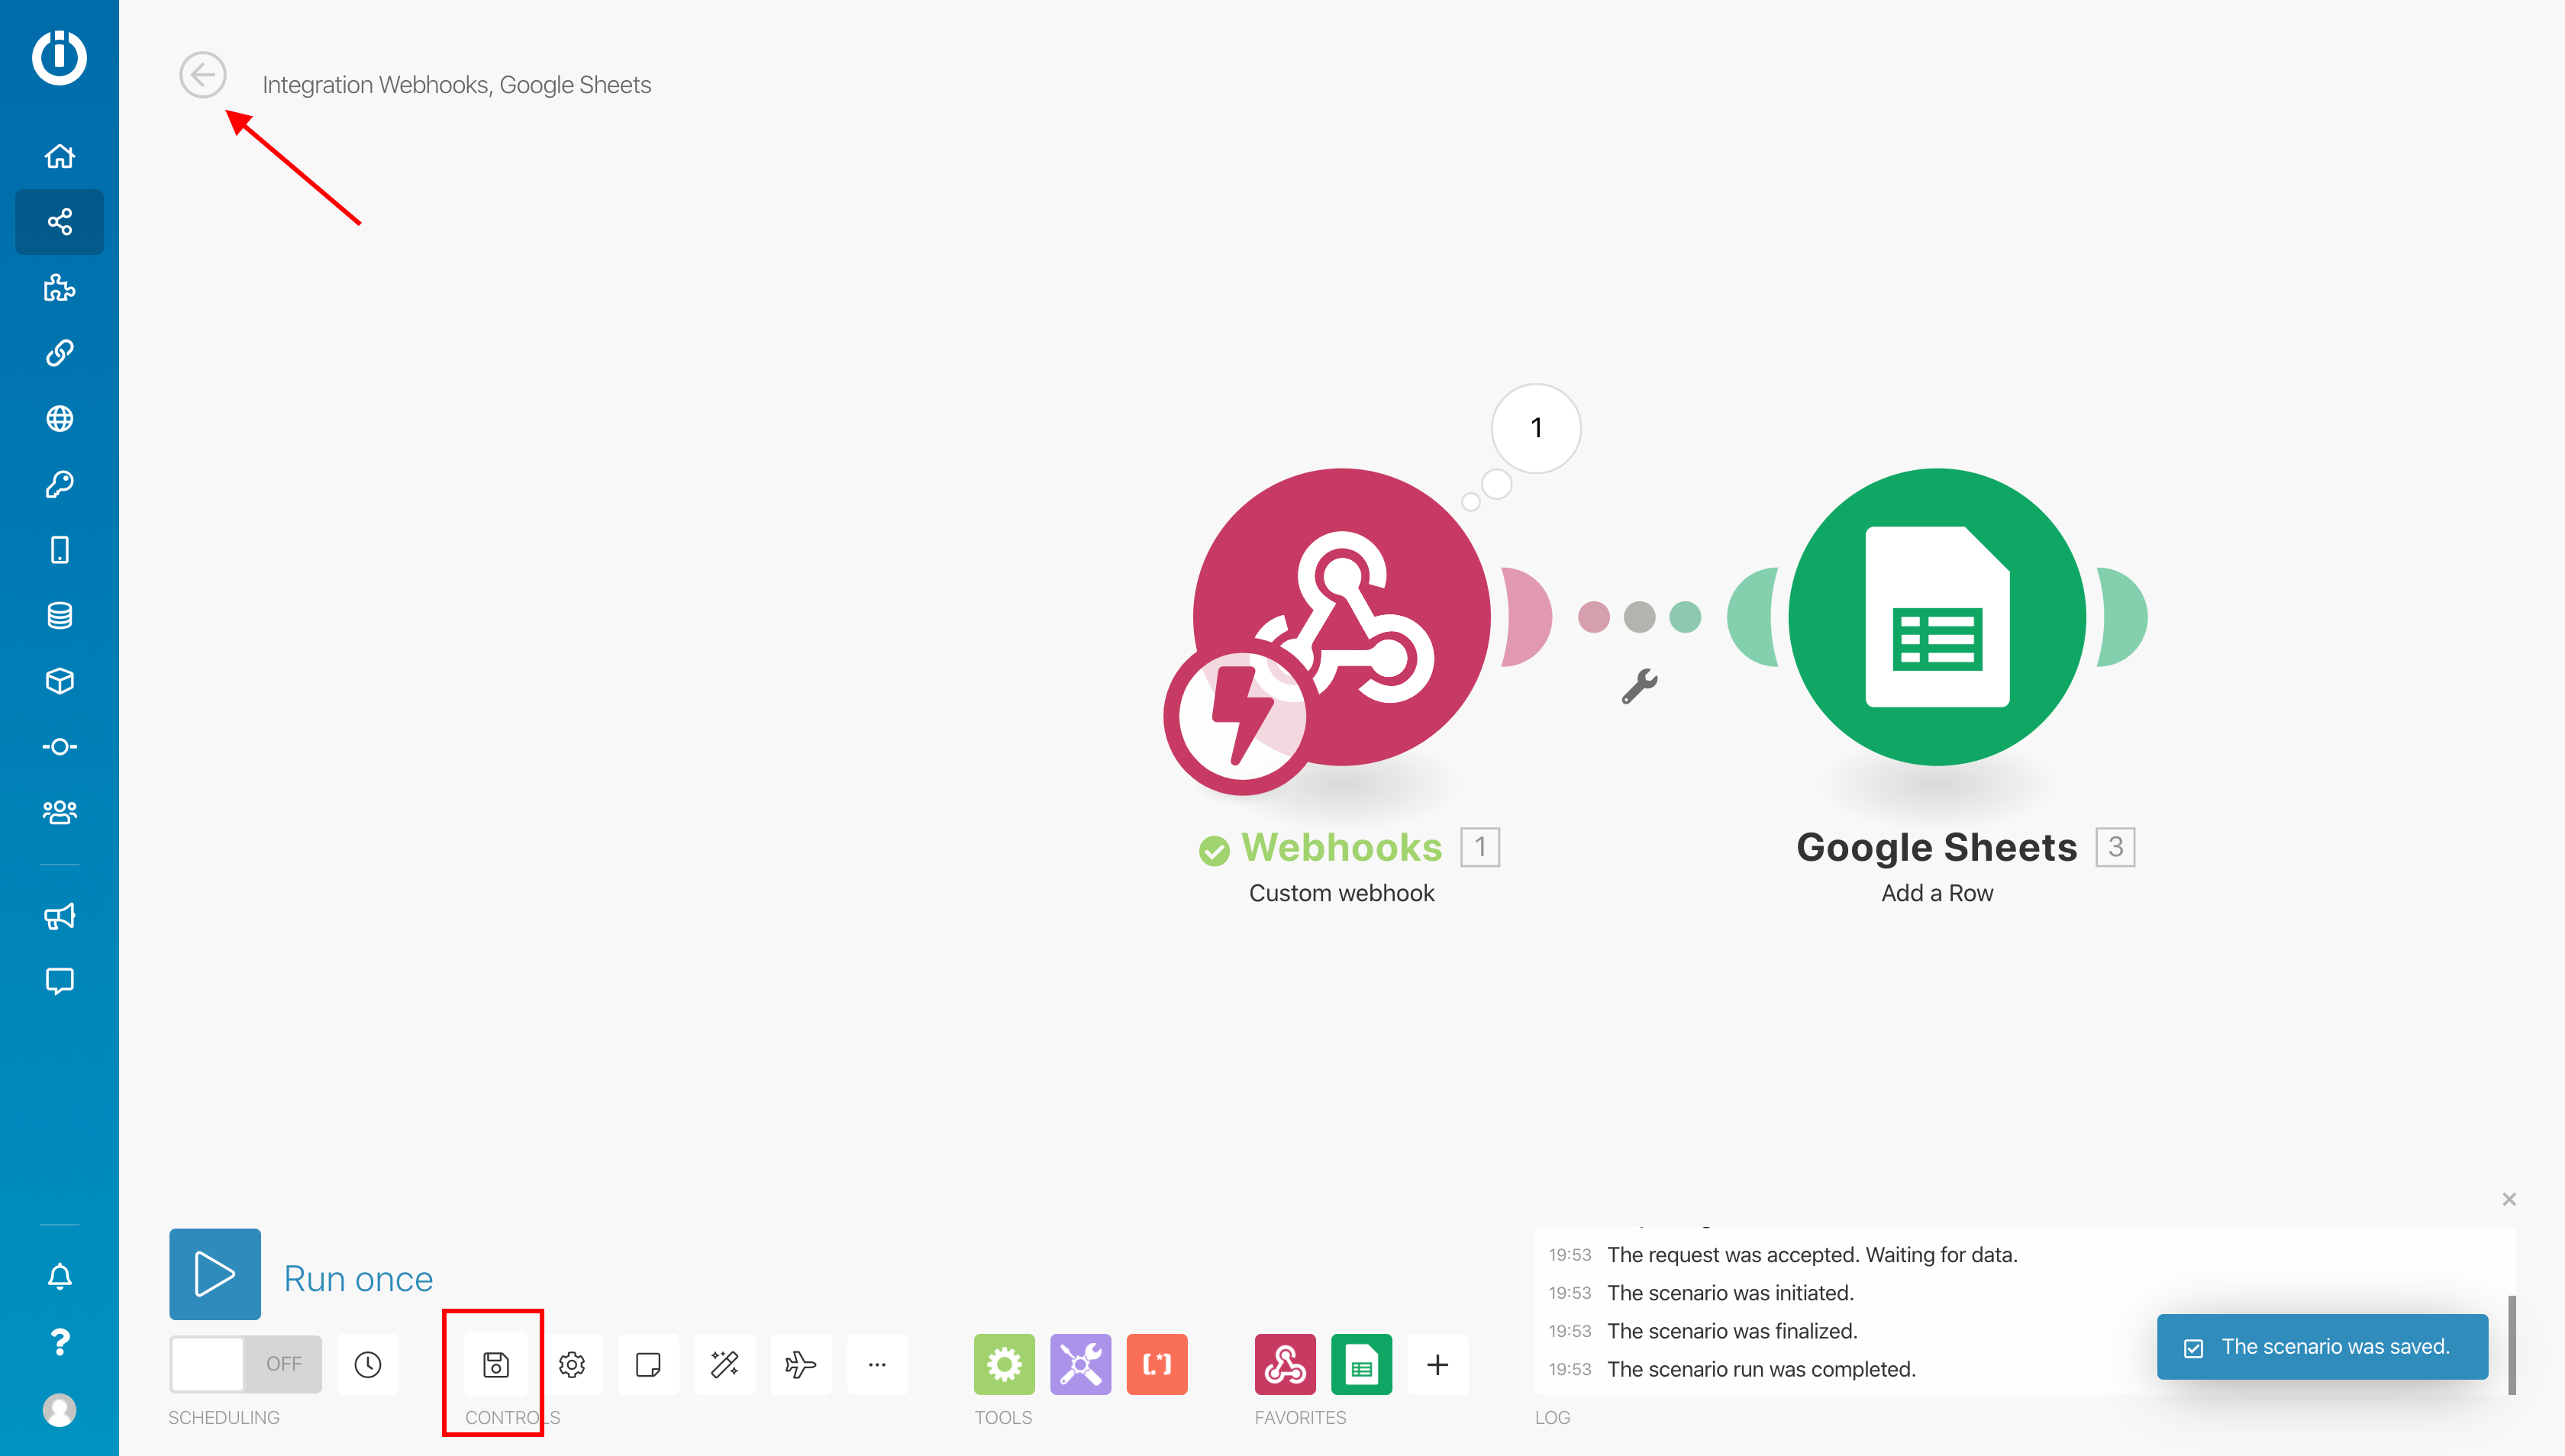2565x1456 pixels.
Task: Click the 'Run once' text label
Action: click(x=358, y=1279)
